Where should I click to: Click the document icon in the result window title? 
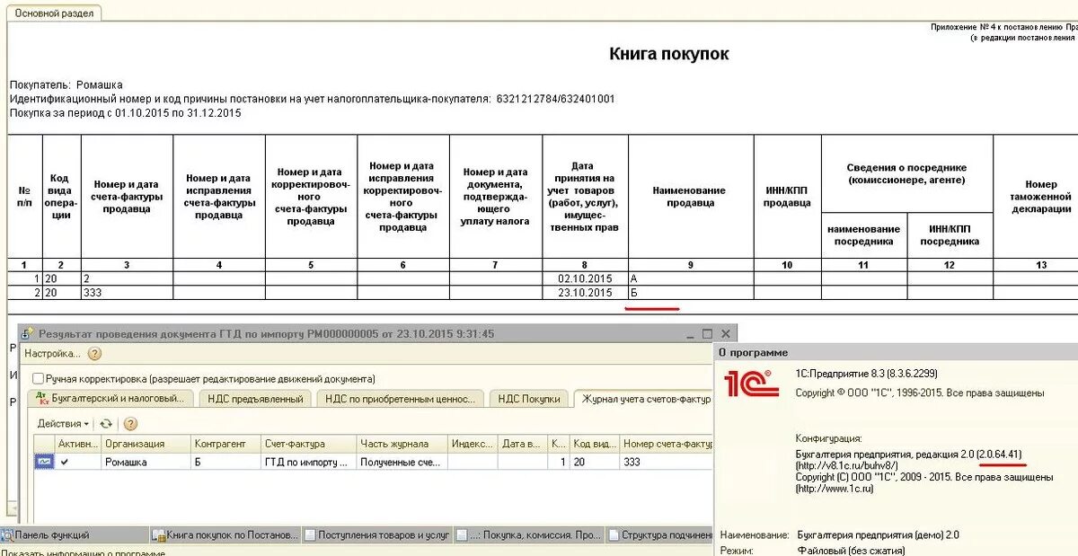pos(27,333)
